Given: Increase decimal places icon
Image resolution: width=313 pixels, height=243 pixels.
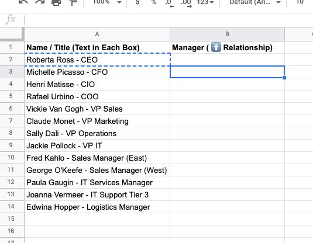Looking at the screenshot, I should (x=186, y=4).
